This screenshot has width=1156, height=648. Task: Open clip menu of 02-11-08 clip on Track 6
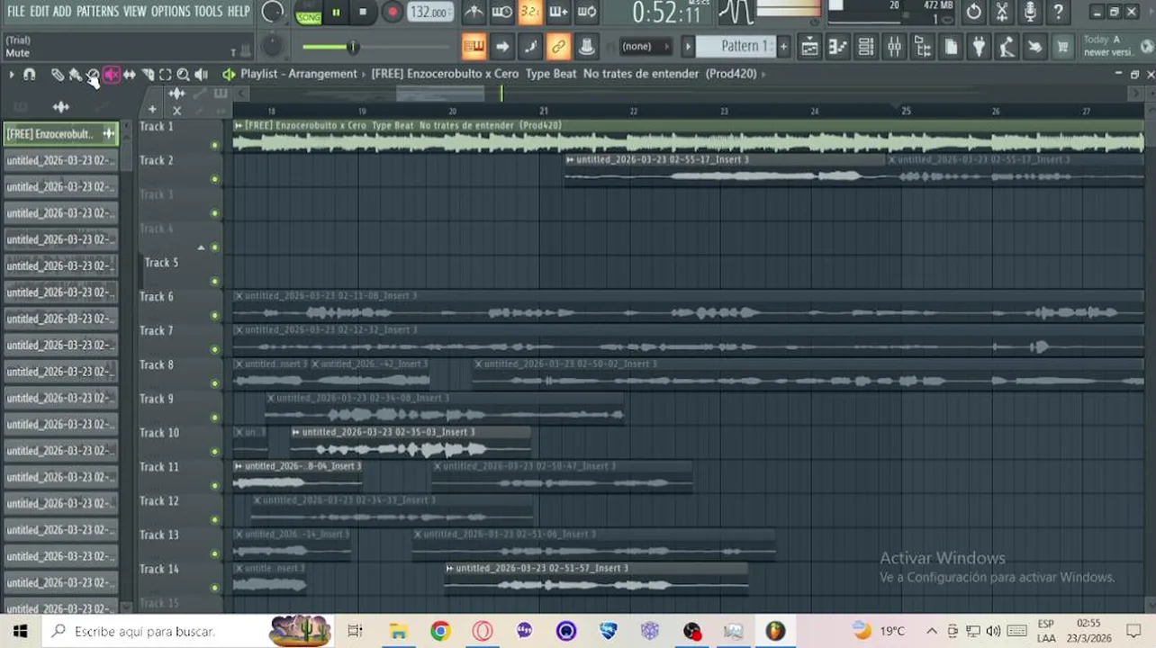coord(239,296)
